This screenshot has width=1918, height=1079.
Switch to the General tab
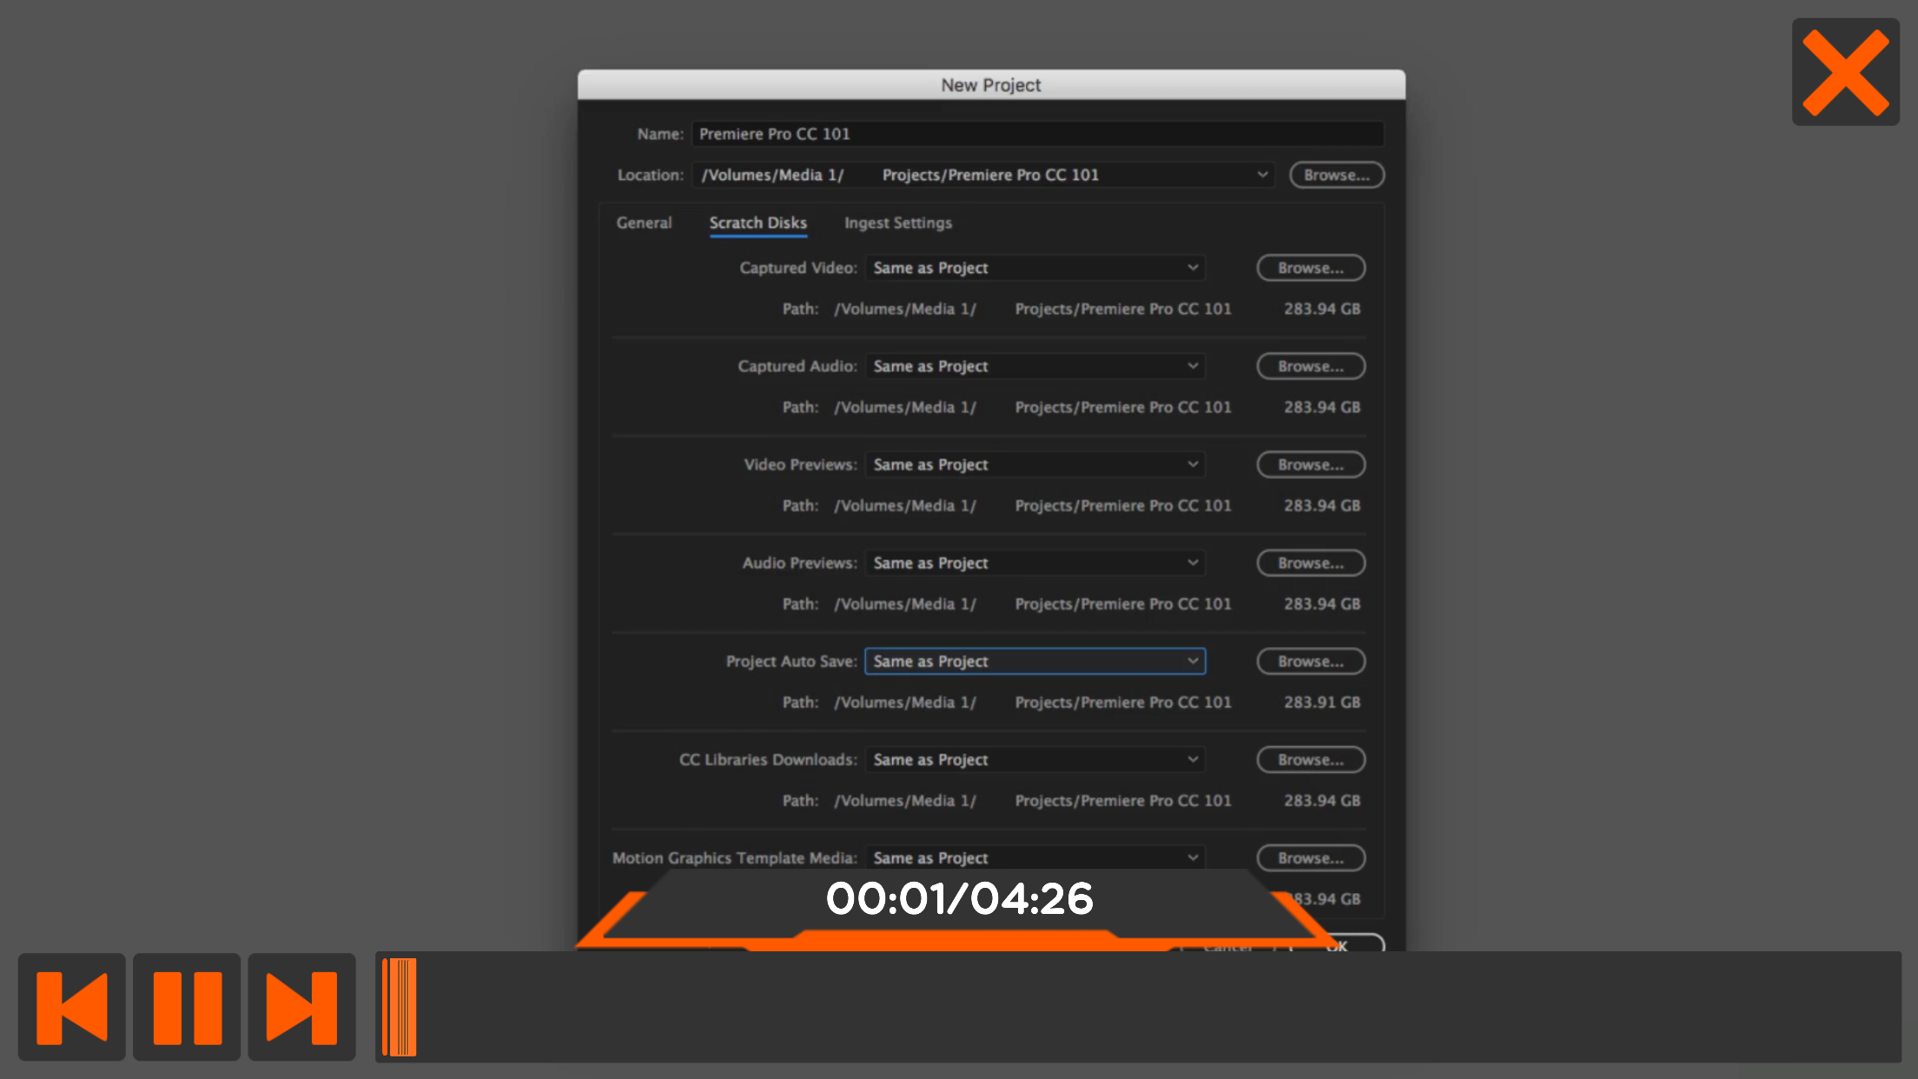click(x=644, y=222)
